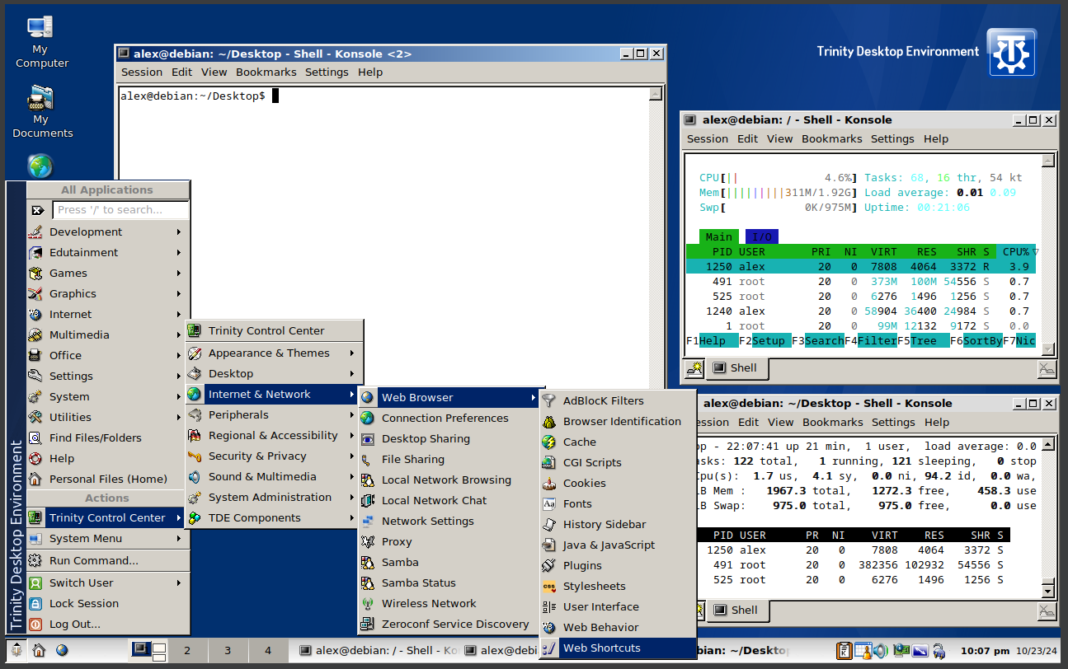Expand the Appearance & Themes submenu
This screenshot has width=1068, height=669.
tap(269, 353)
